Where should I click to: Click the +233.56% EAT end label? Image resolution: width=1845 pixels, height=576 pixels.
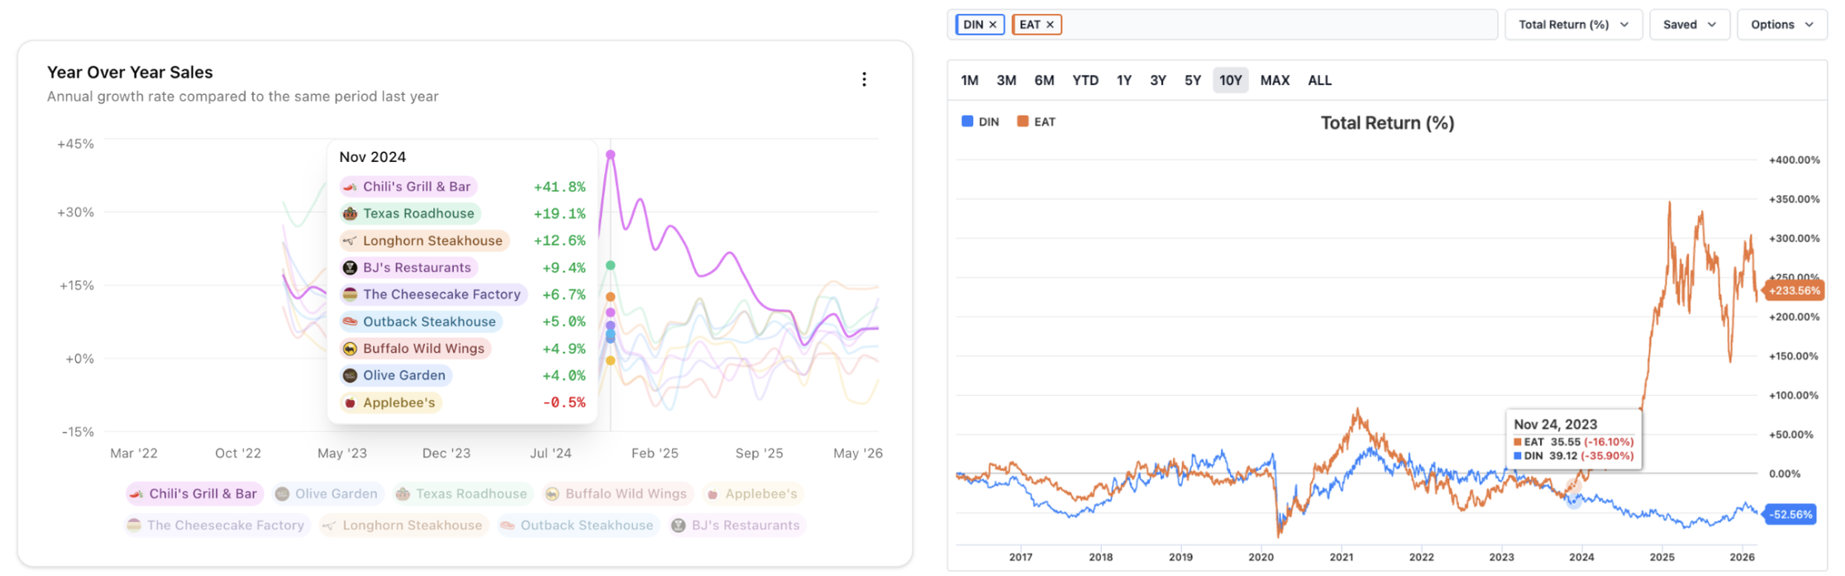[x=1794, y=291]
